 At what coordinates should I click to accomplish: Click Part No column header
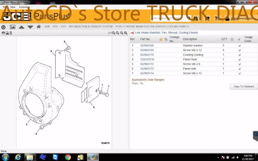point(145,39)
